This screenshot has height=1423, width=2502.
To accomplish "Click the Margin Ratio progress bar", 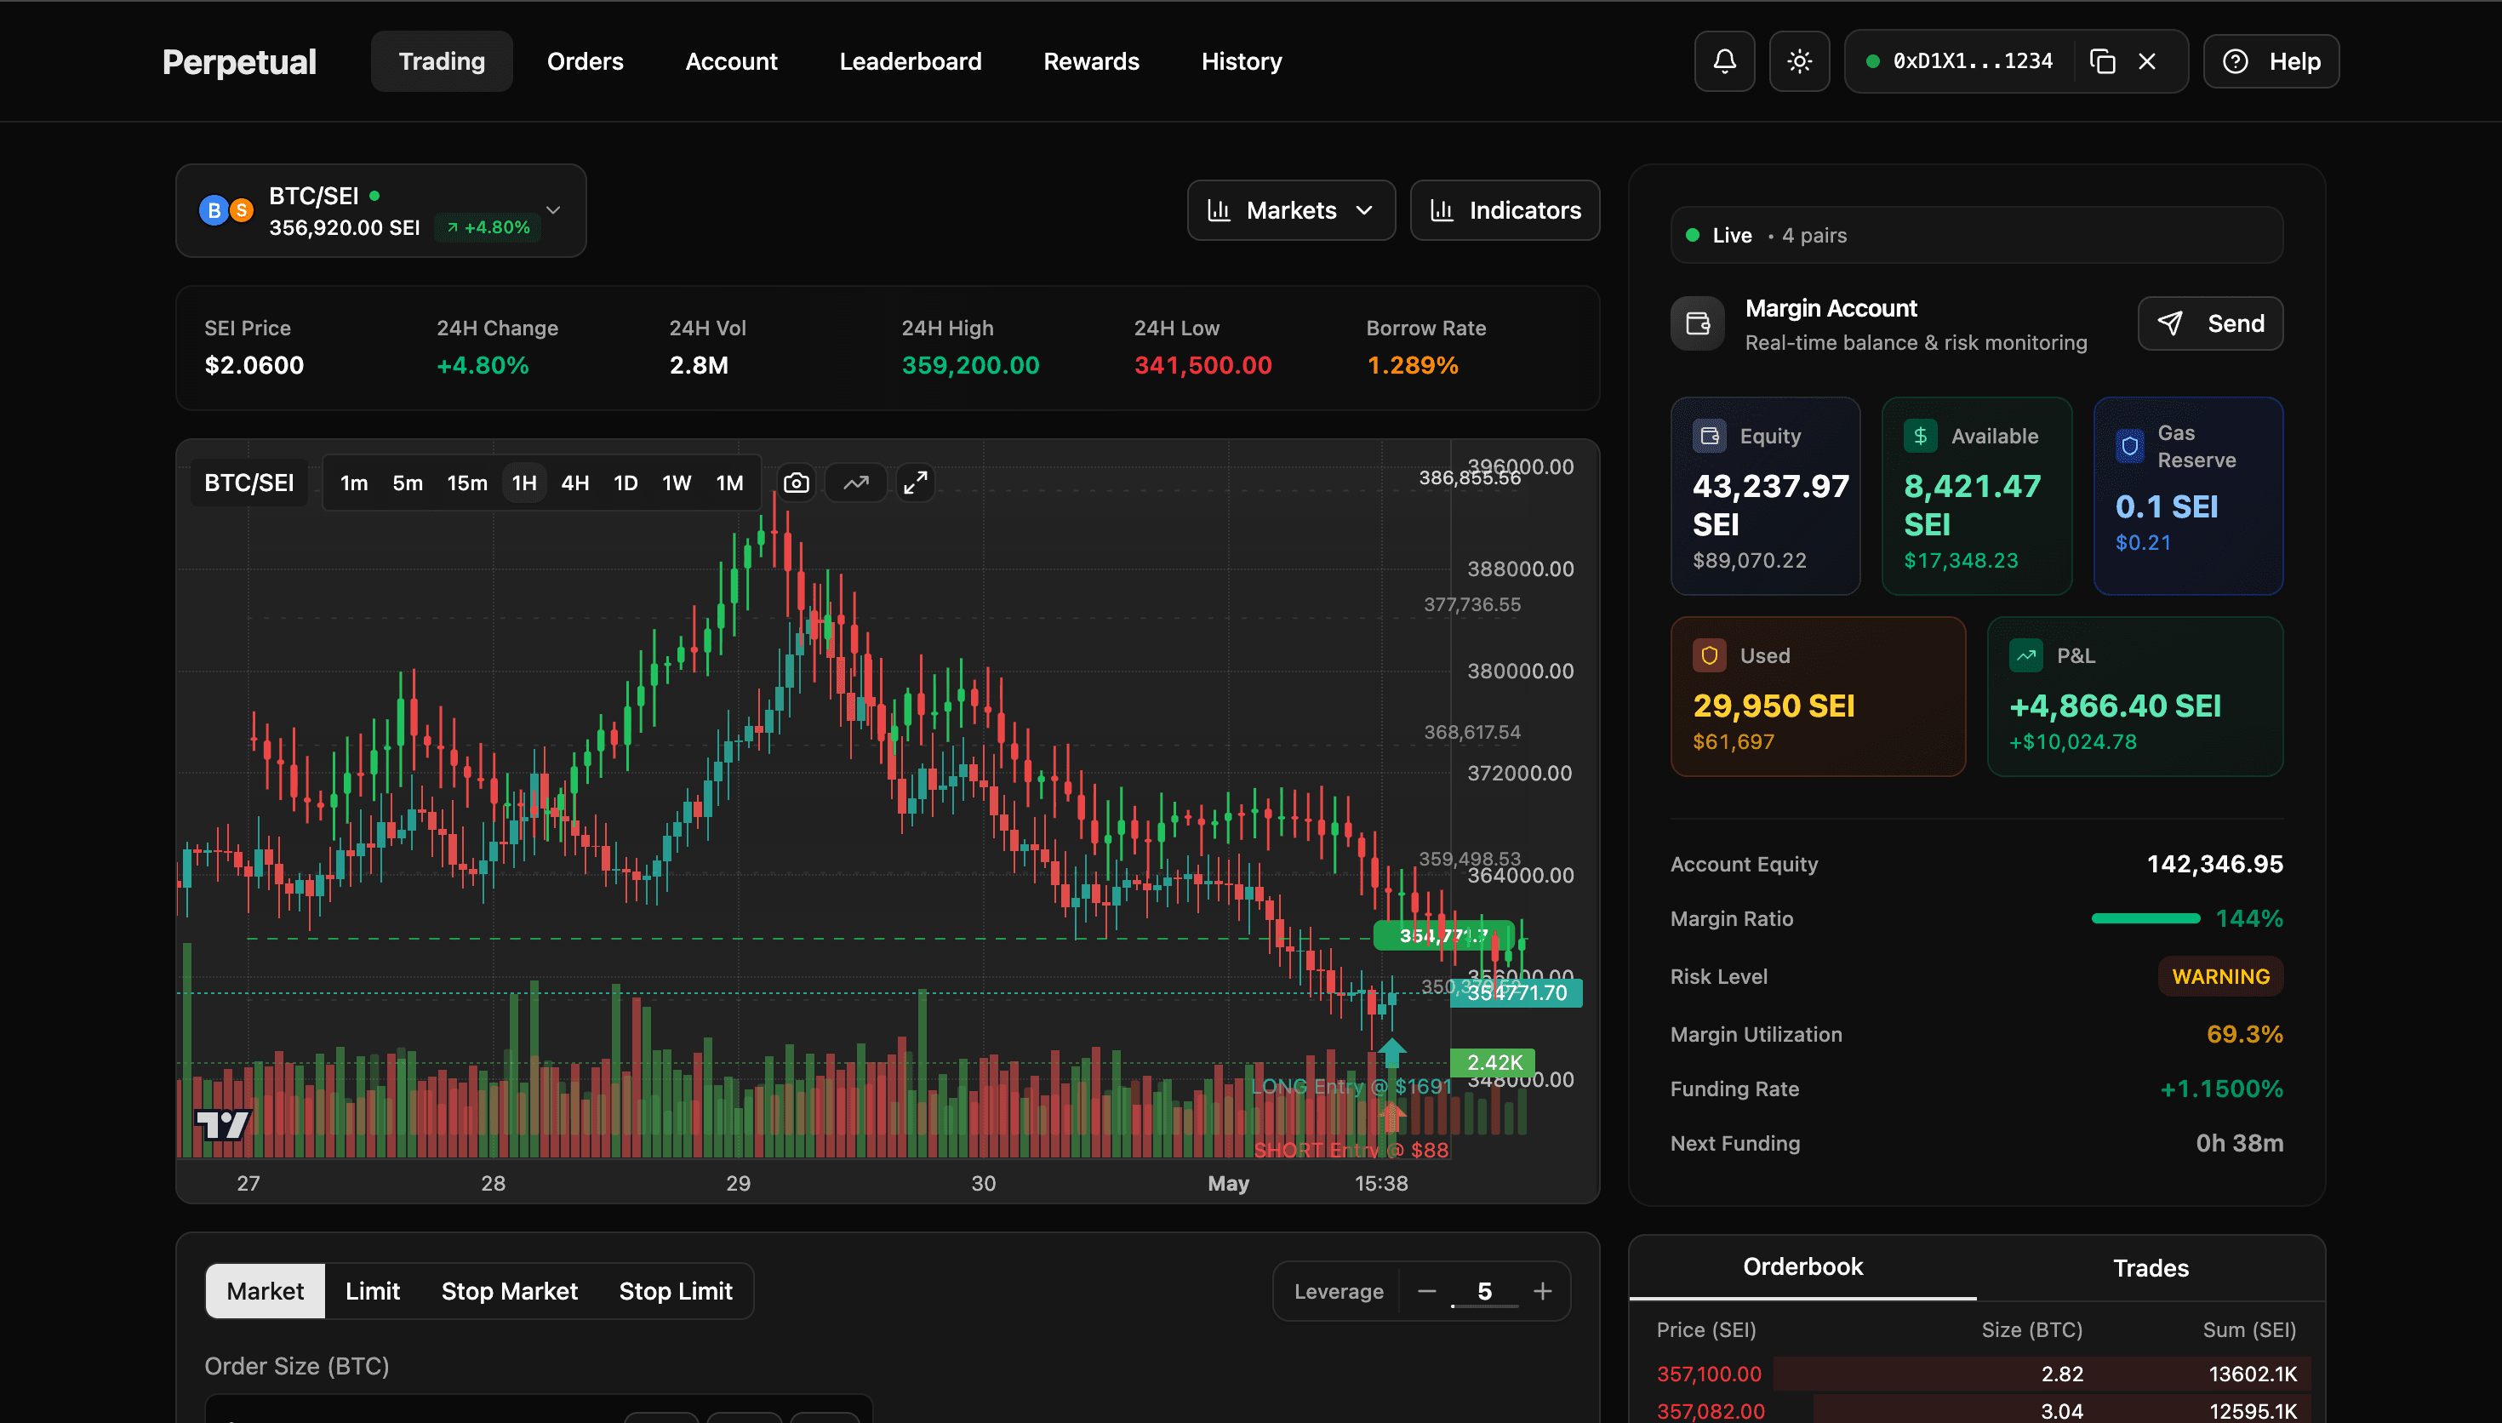I will click(x=2145, y=918).
